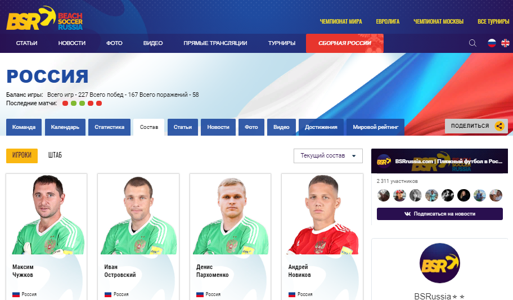Open Максим Чужков player photo
The width and height of the screenshot is (513, 300).
pos(47,214)
